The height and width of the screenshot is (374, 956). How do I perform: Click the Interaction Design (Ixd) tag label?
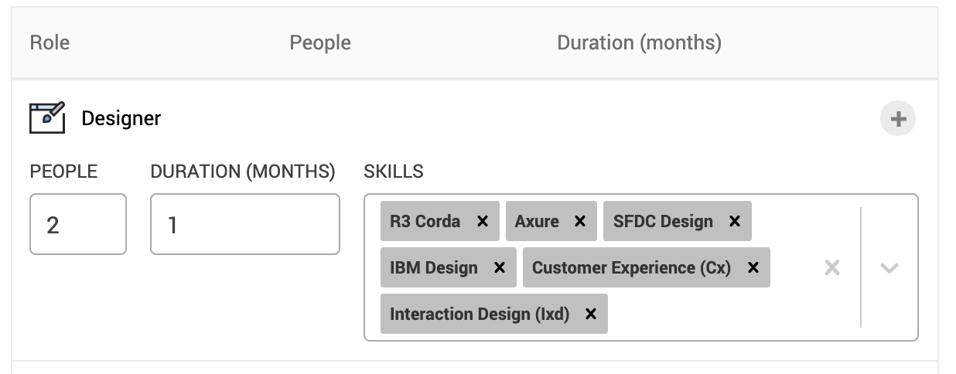(480, 314)
